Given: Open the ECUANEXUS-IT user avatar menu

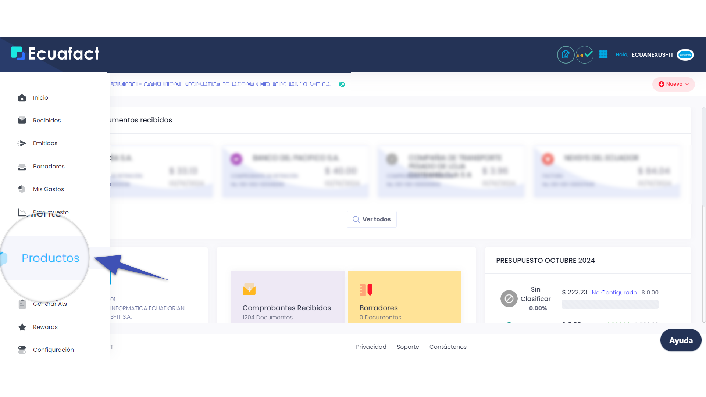Looking at the screenshot, I should coord(685,55).
